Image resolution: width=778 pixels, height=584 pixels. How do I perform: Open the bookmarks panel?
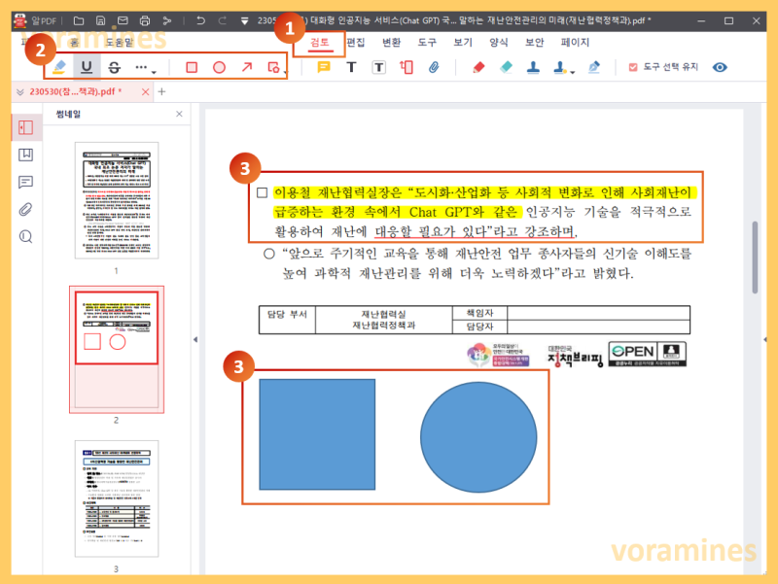26,155
